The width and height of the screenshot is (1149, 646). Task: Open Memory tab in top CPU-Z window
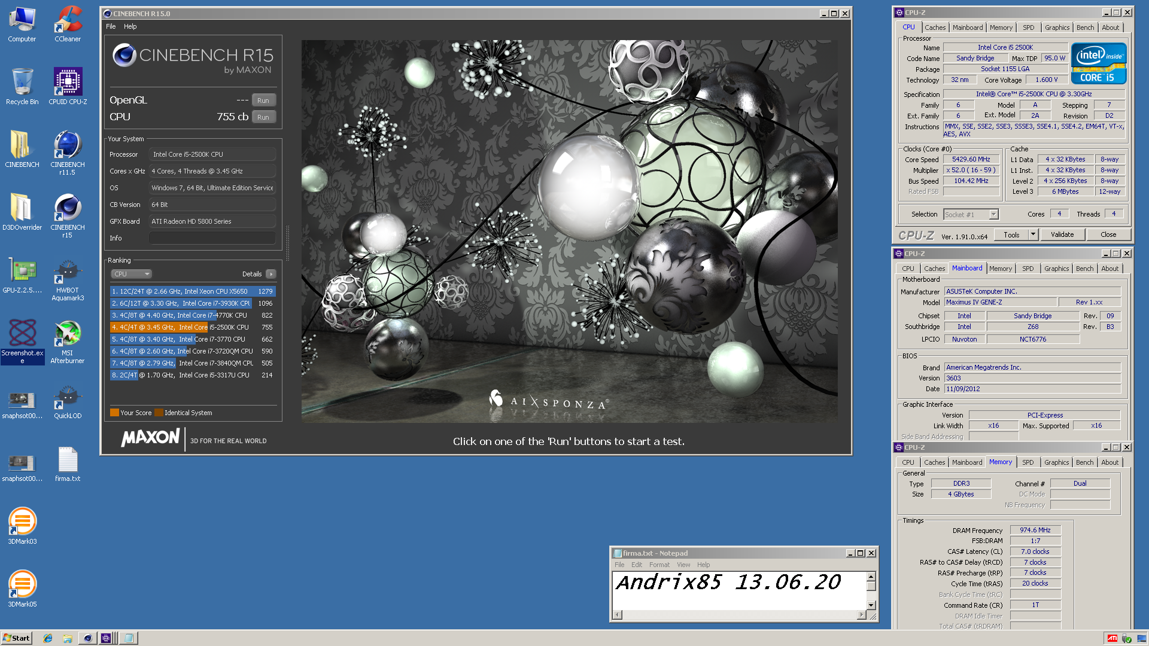click(1001, 28)
